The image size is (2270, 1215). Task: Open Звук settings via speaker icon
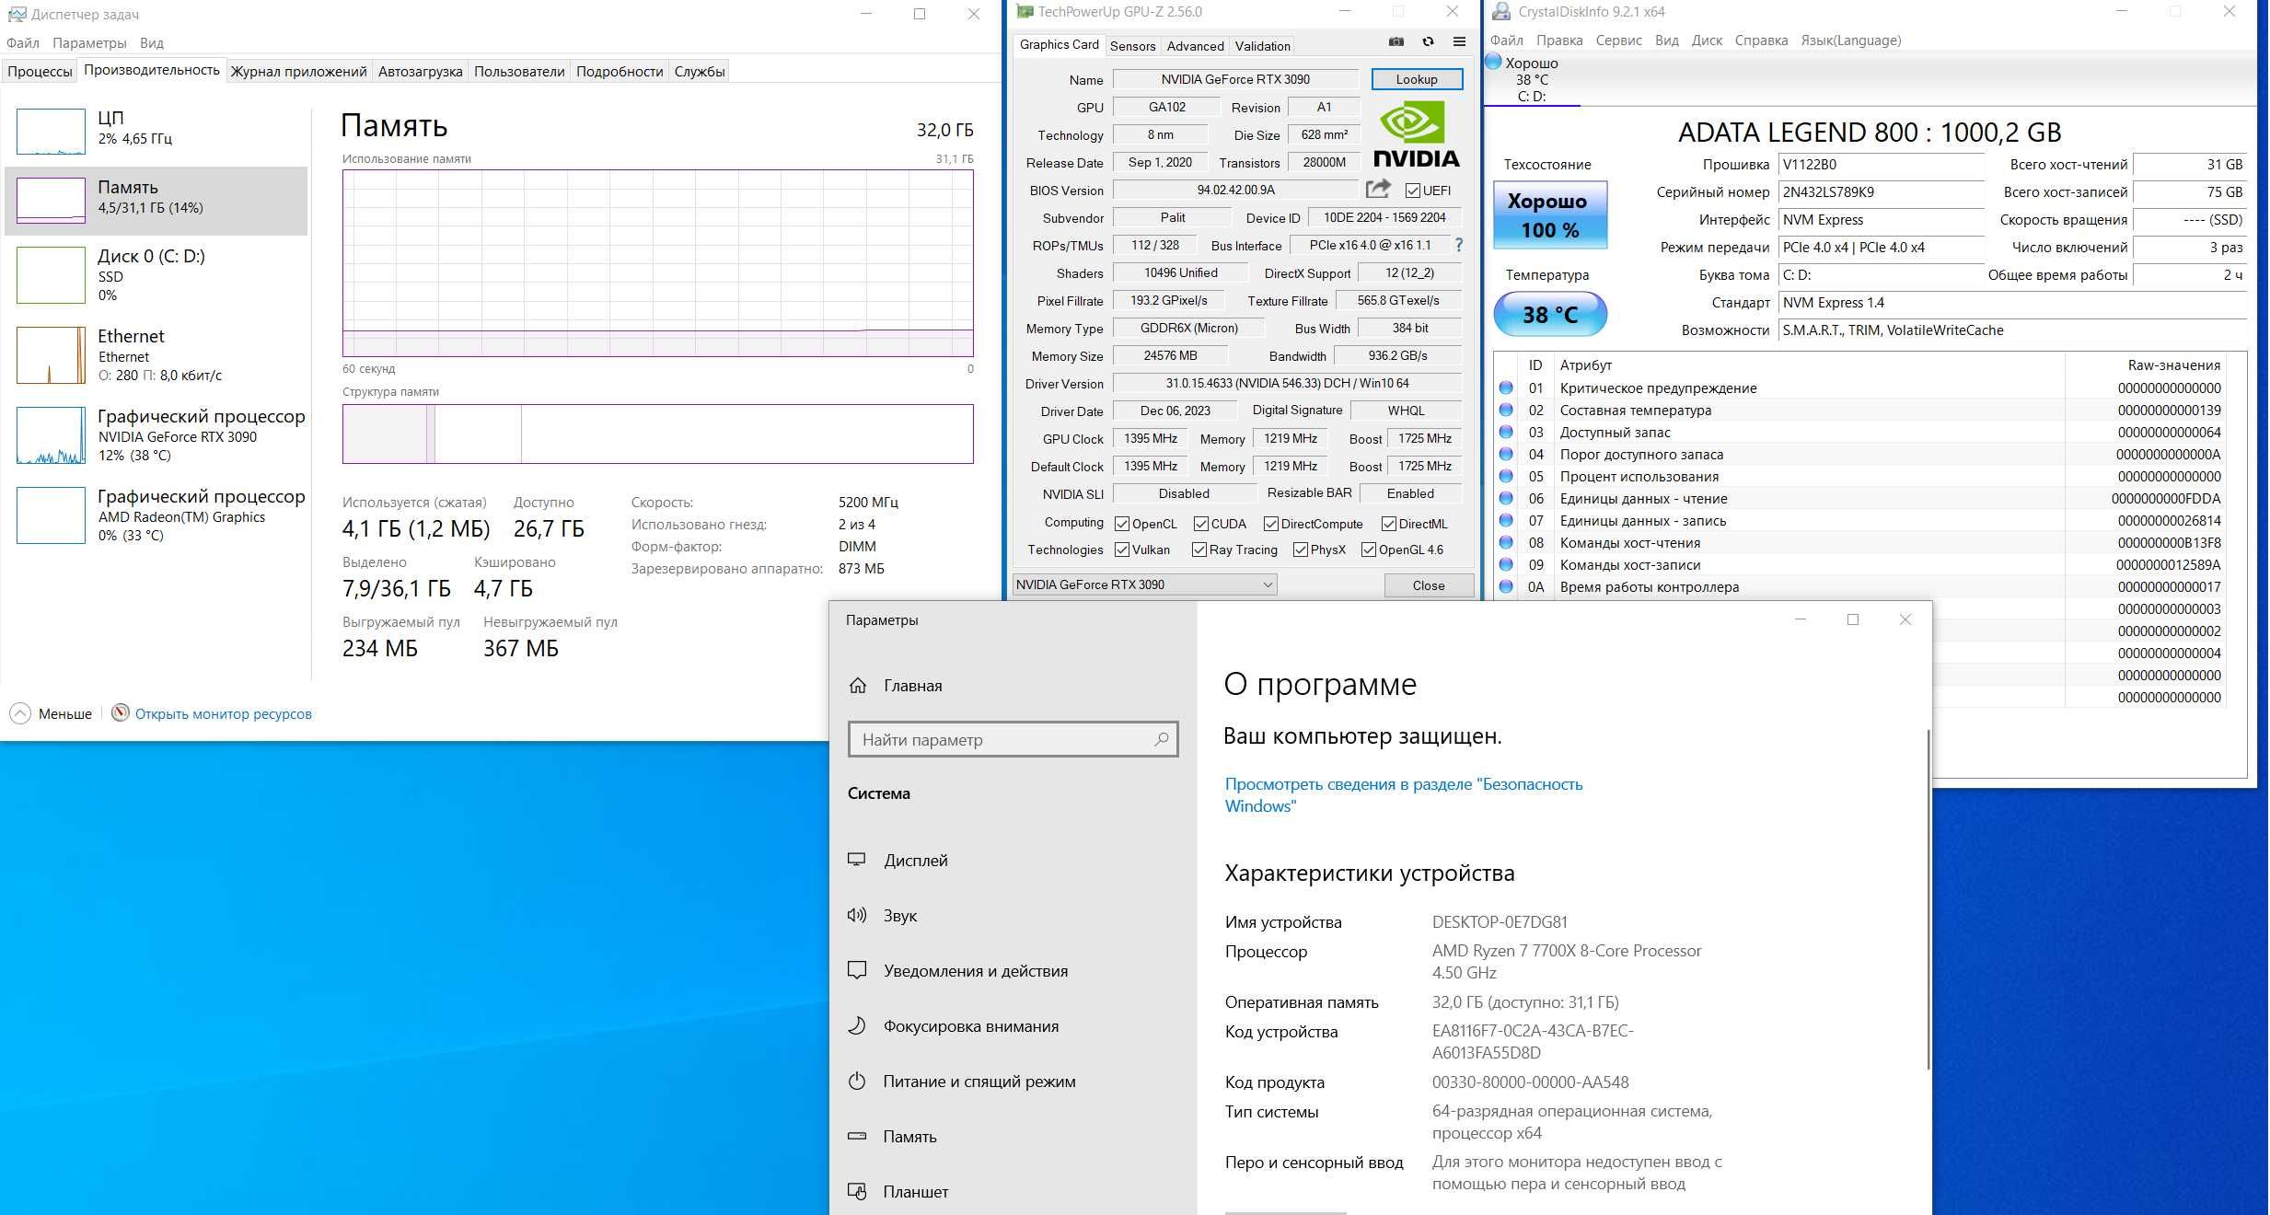click(x=857, y=915)
